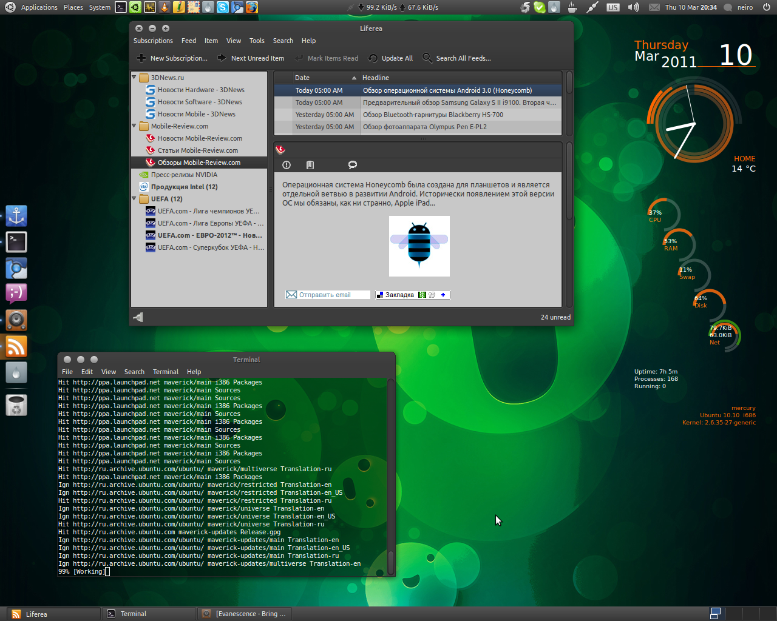Click the orange RSS icon in the dock
The image size is (777, 621).
(x=16, y=346)
